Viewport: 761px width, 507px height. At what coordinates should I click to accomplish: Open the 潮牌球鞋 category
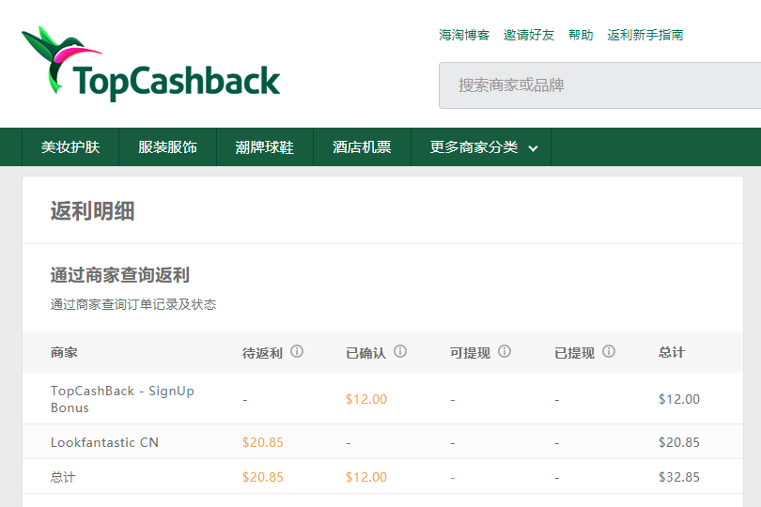point(265,147)
